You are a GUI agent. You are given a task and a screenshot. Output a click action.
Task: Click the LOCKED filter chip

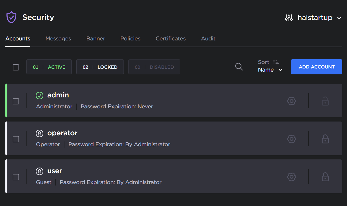[100, 67]
